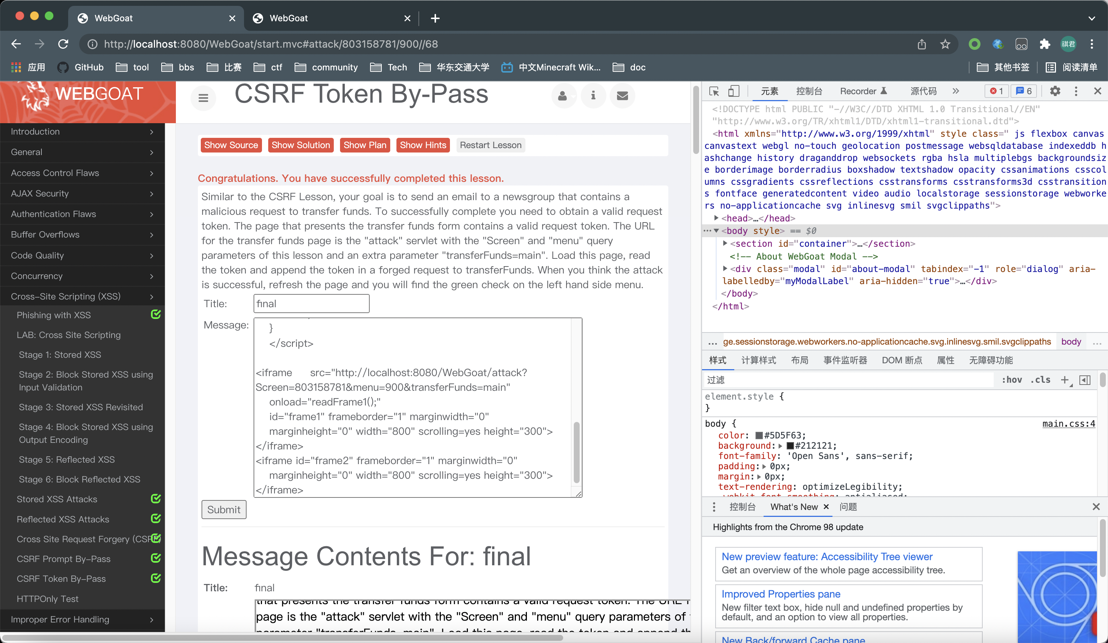The image size is (1108, 643).
Task: Open Chrome's three-dot menu
Action: 1092,44
